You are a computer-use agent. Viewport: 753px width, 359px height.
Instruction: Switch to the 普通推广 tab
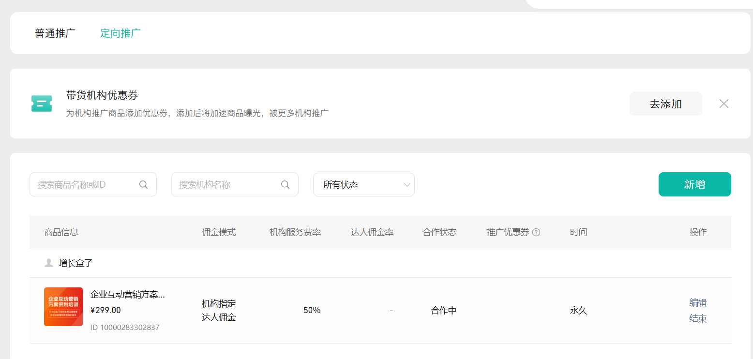point(55,33)
